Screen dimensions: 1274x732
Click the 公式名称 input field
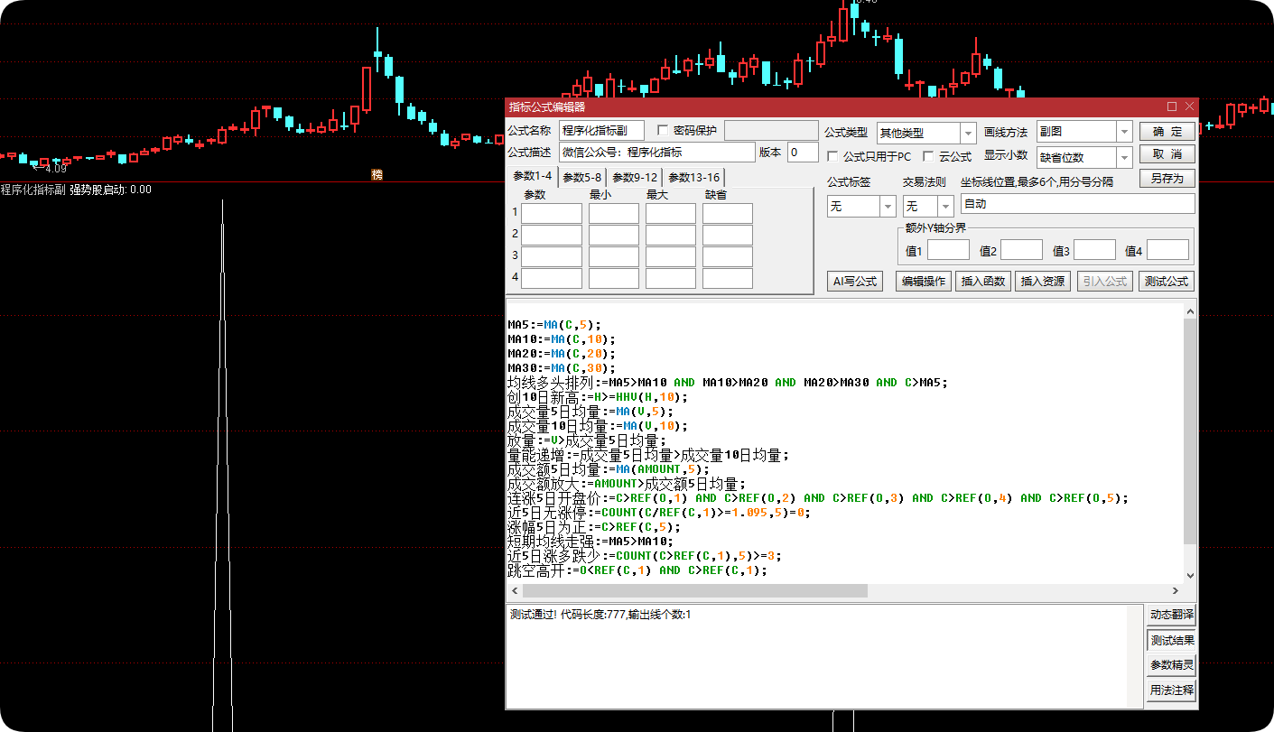(602, 131)
